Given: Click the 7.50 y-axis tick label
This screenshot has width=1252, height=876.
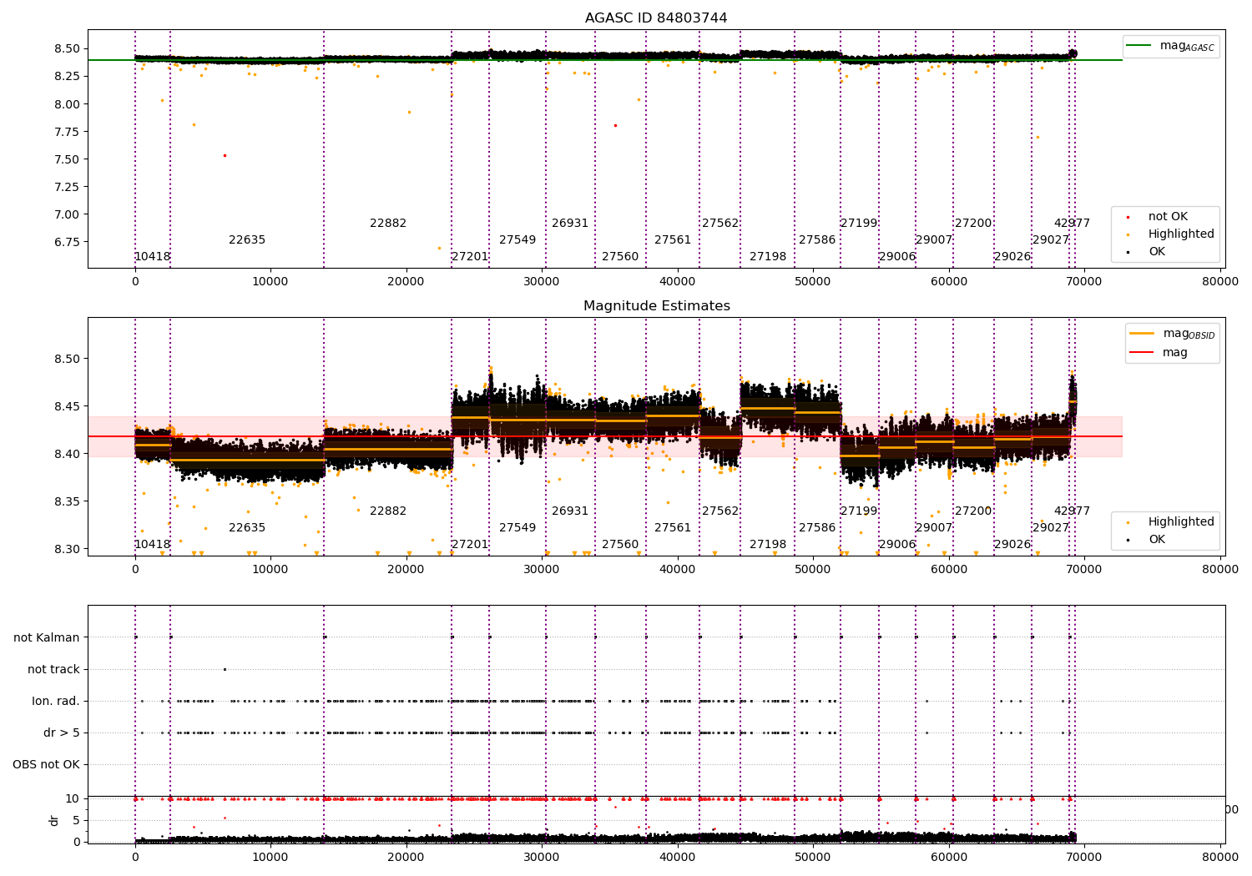Looking at the screenshot, I should (67, 160).
